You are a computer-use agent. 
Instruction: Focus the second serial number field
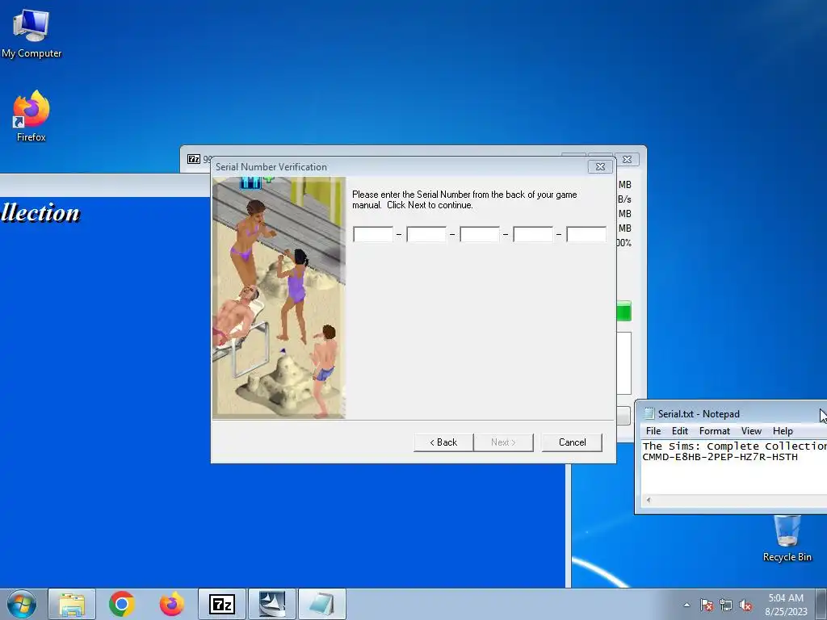pyautogui.click(x=426, y=234)
